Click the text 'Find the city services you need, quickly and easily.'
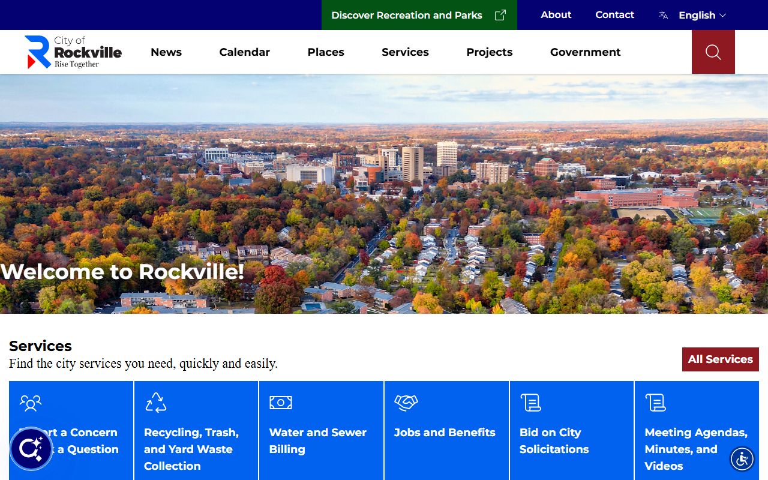Screen dimensions: 768x480 143,364
